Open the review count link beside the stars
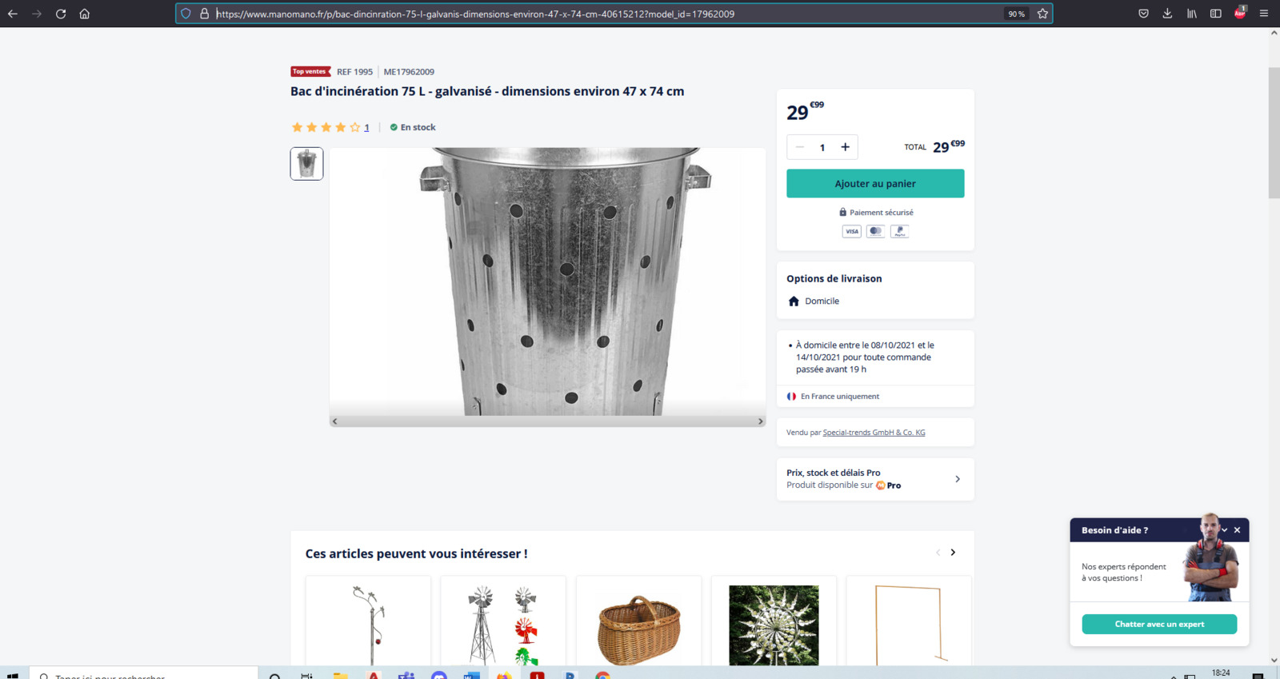 [x=366, y=128]
